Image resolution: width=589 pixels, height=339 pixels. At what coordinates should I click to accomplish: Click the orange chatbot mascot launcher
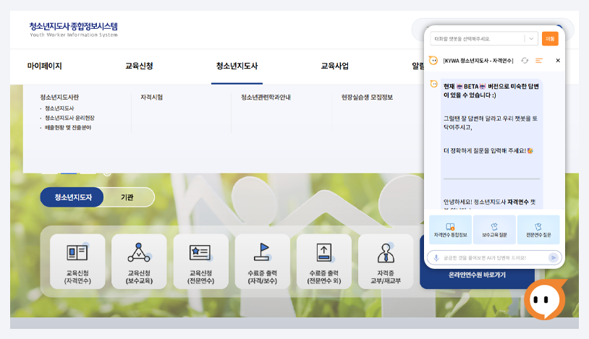545,299
